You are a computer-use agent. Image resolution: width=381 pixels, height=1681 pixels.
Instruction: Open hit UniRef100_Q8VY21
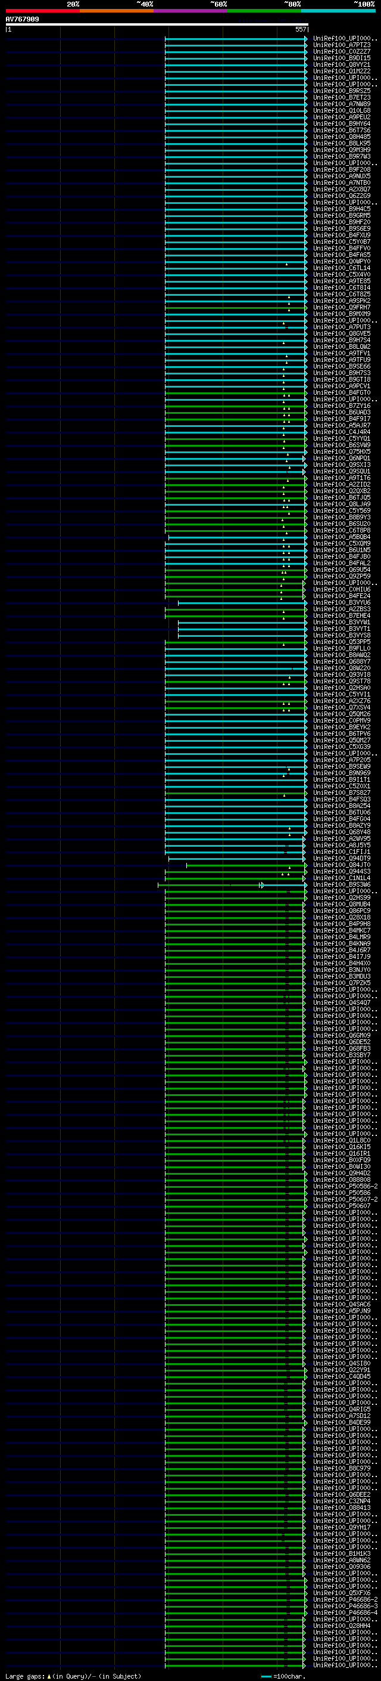tap(341, 64)
